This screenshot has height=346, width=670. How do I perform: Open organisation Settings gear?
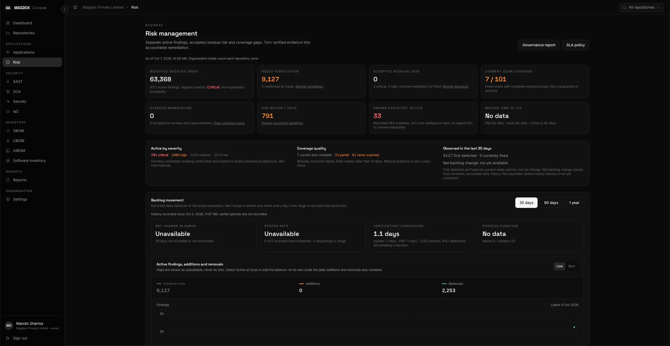[x=32, y=199]
